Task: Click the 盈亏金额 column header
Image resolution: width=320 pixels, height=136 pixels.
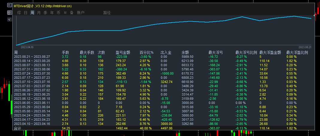Action: click(x=123, y=52)
